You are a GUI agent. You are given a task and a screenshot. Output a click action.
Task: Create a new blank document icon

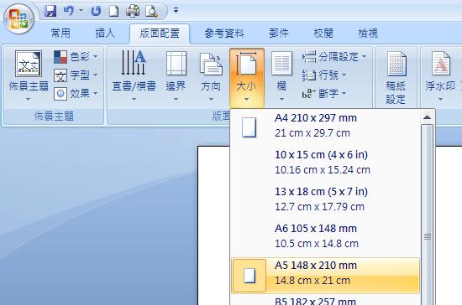[114, 11]
